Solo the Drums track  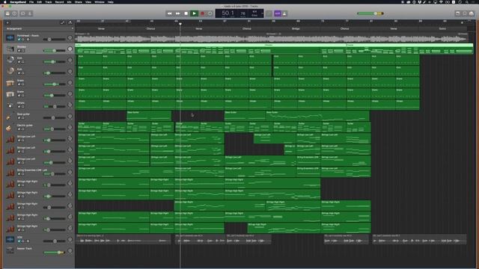(x=23, y=51)
